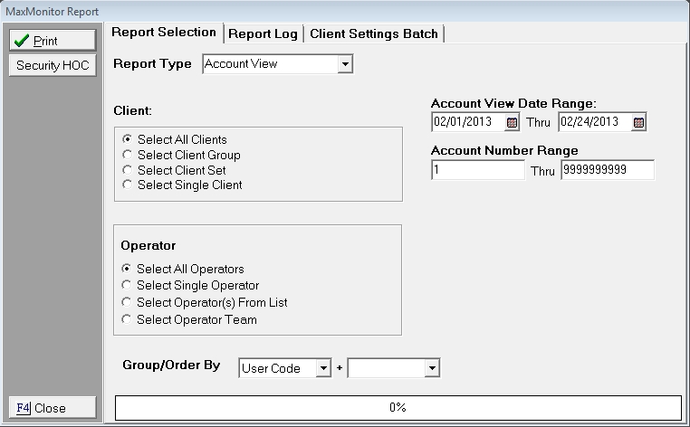Viewport: 690px width, 427px height.
Task: Click the start date field 02/01/2013
Action: [467, 122]
